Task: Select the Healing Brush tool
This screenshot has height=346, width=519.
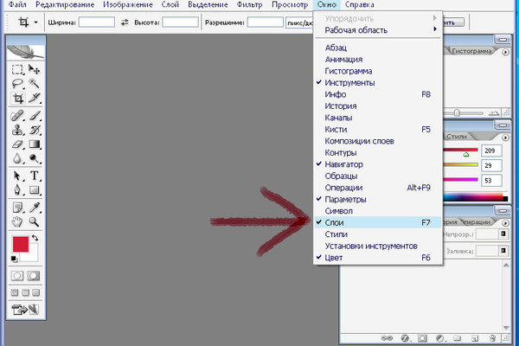Action: click(17, 116)
